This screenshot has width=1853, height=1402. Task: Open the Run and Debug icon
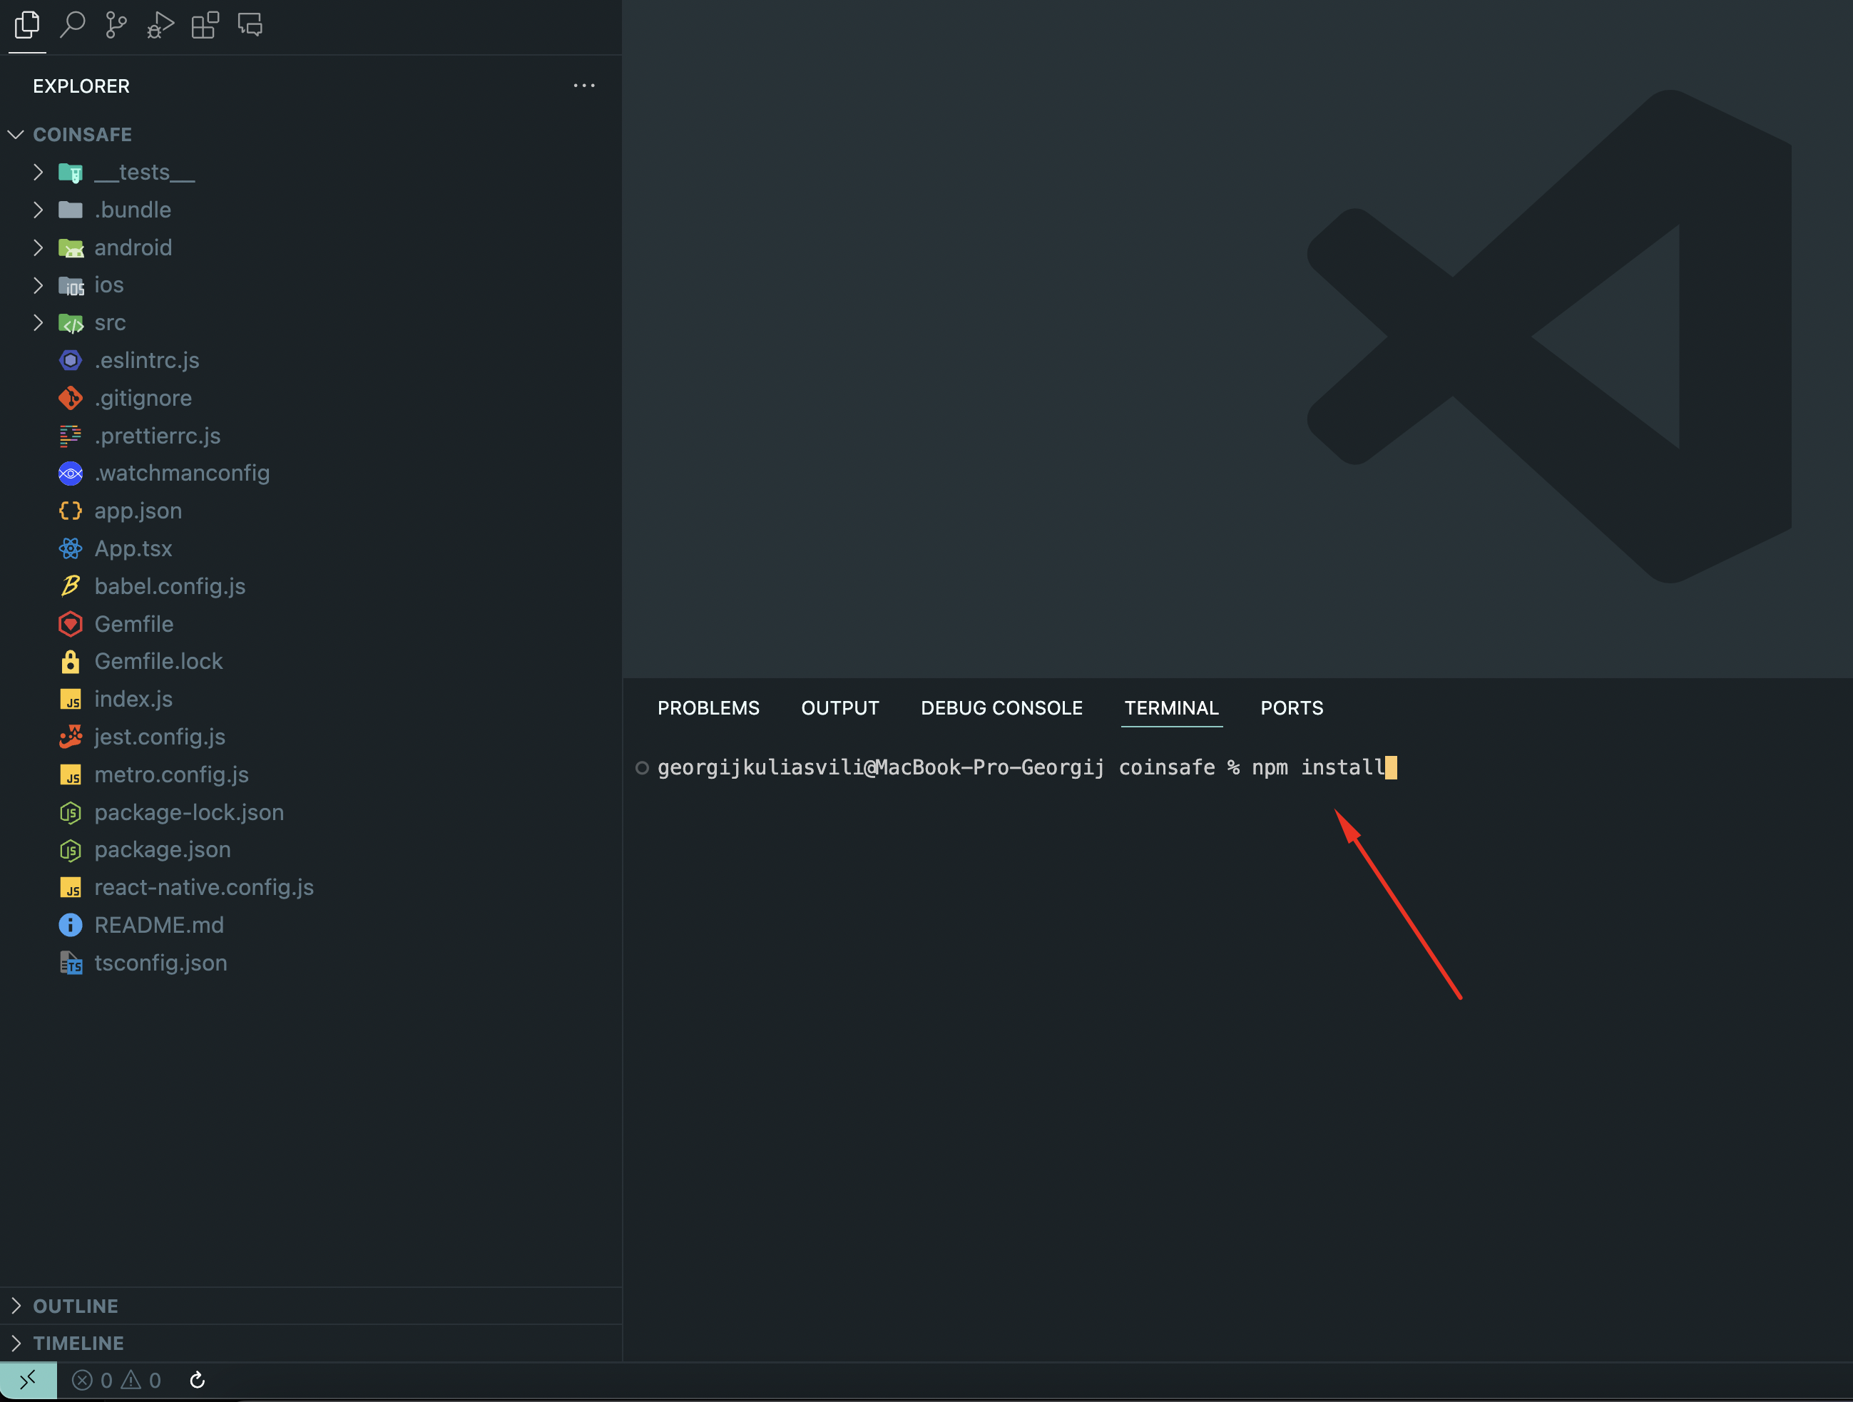click(x=160, y=25)
